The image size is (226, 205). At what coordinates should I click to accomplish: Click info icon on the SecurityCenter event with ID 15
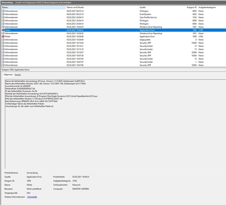coord(3,46)
